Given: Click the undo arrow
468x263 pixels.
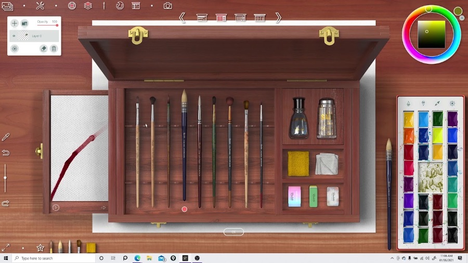Looking at the screenshot, I should [6, 153].
